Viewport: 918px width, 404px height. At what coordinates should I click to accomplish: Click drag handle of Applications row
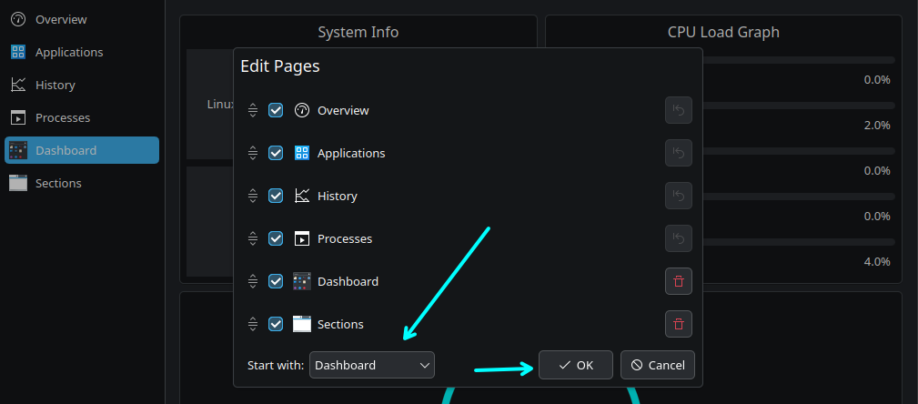253,153
